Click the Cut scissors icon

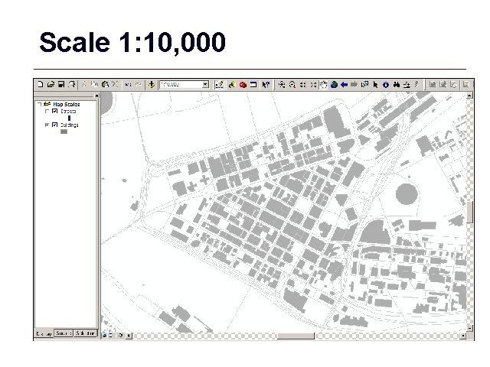(x=83, y=84)
